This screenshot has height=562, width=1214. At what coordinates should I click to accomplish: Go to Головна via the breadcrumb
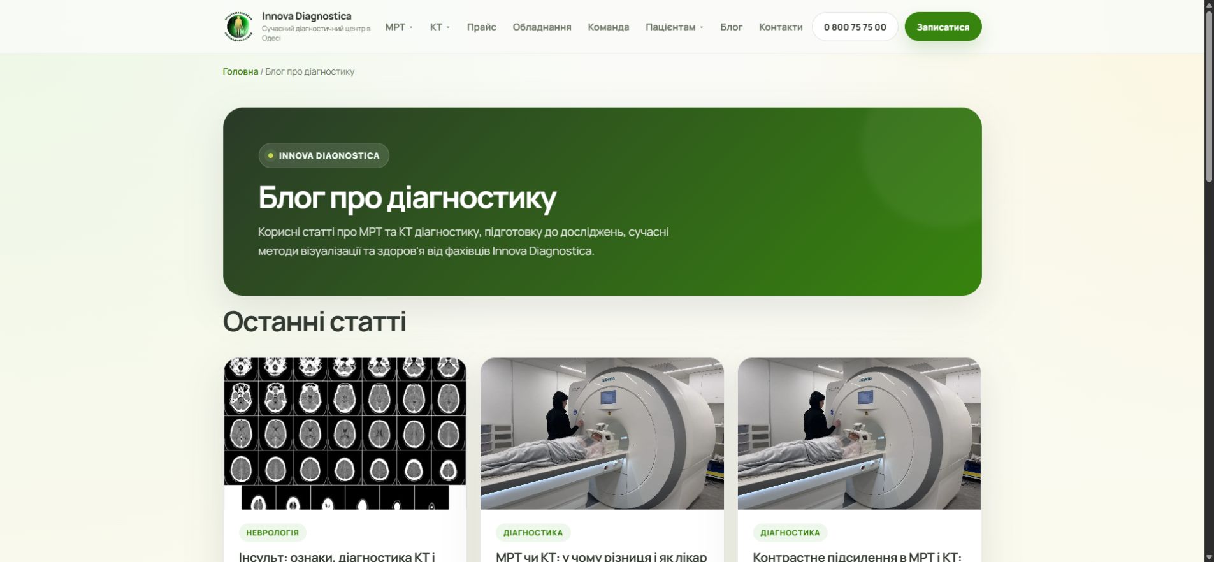point(240,71)
